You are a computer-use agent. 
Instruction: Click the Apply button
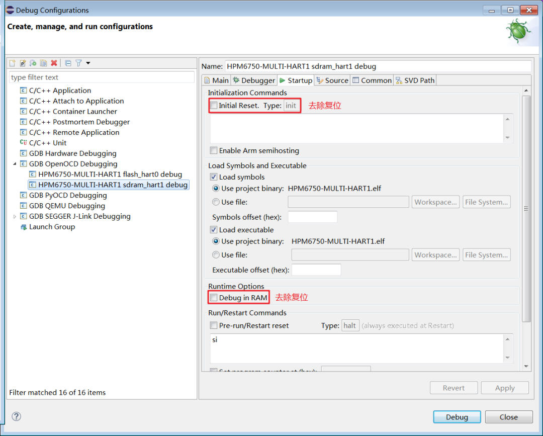(505, 388)
